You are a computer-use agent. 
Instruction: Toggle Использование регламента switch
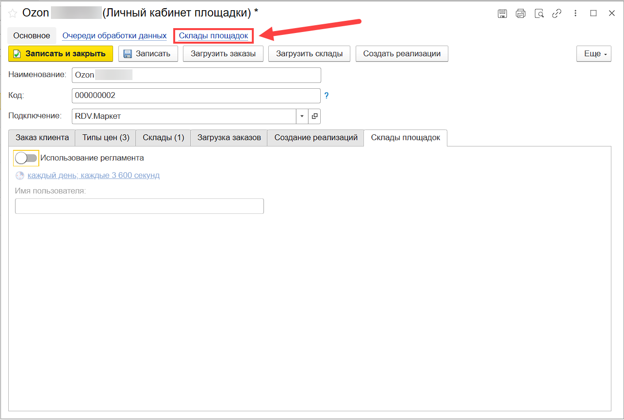(26, 158)
